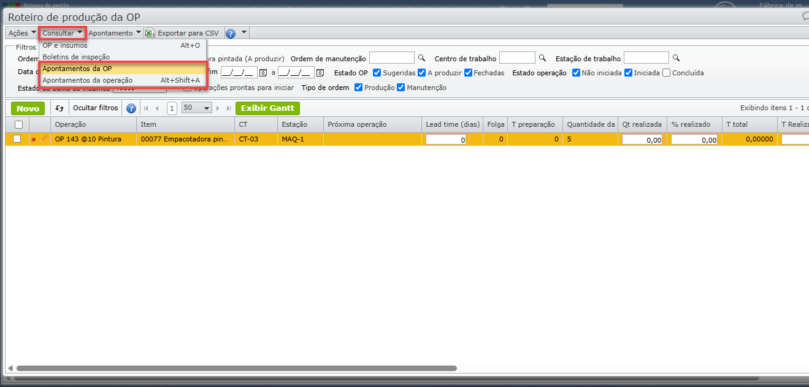Click MAQ-1 cell
This screenshot has height=387, width=809.
[301, 139]
